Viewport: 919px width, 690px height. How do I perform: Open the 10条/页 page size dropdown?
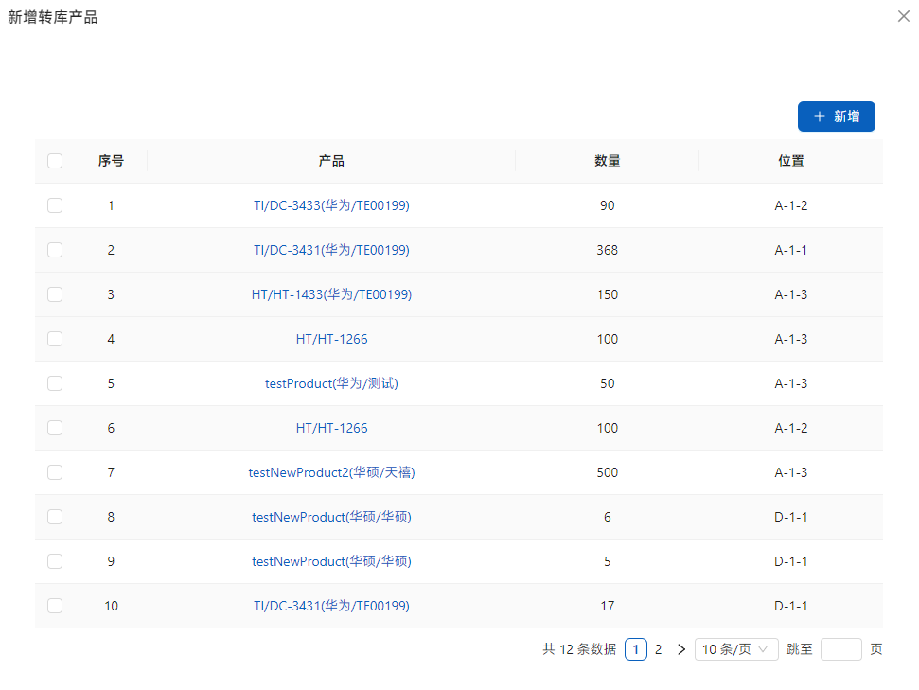point(736,649)
